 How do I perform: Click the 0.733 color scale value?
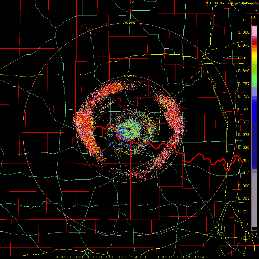click(x=244, y=96)
